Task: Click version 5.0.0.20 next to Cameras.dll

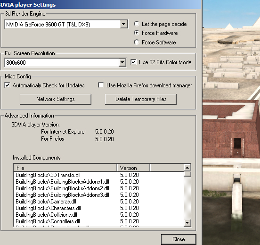Action: pos(130,202)
